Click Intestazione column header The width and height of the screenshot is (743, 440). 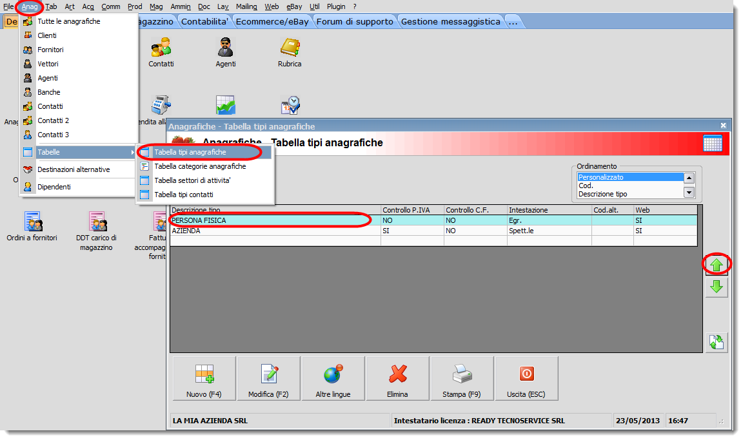tap(550, 210)
